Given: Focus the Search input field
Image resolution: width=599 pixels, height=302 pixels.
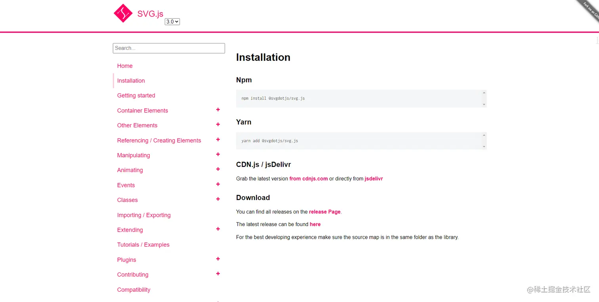Looking at the screenshot, I should click(x=169, y=48).
